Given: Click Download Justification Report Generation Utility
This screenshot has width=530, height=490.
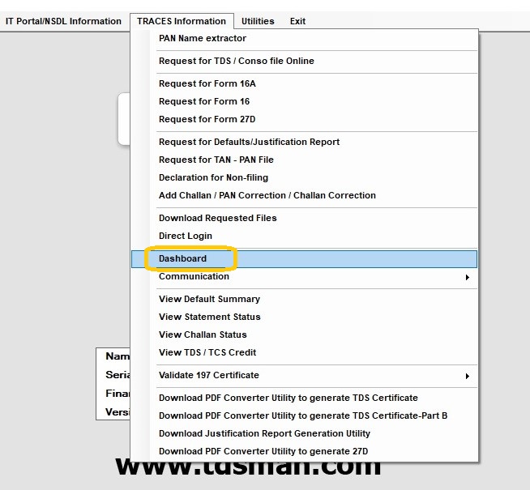Looking at the screenshot, I should point(264,434).
